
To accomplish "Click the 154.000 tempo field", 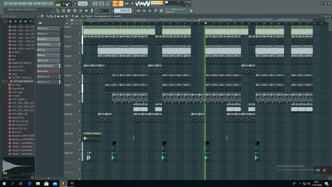I will (82, 4).
